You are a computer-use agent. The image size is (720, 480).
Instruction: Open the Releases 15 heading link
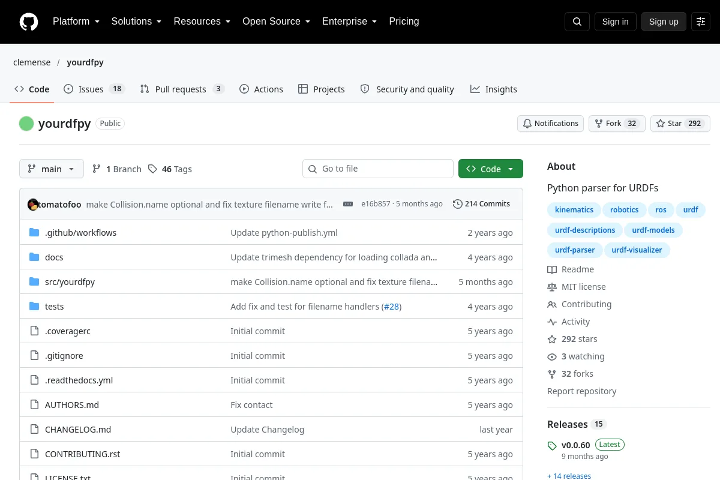pyautogui.click(x=577, y=424)
